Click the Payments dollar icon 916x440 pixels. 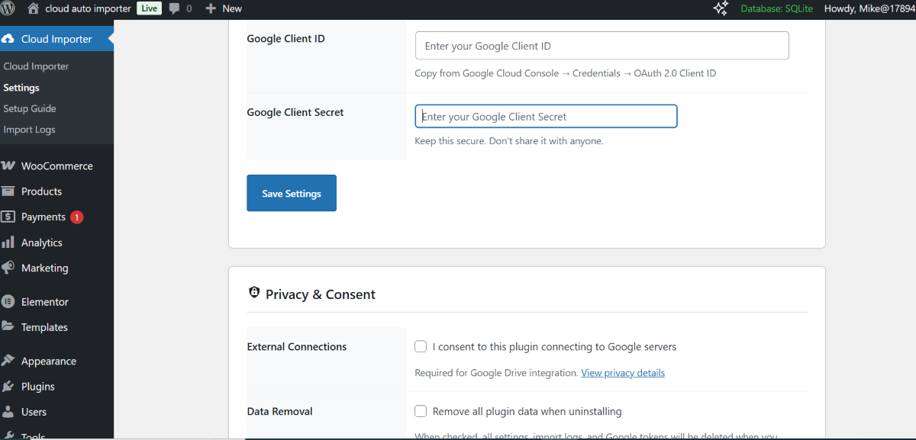pos(8,217)
